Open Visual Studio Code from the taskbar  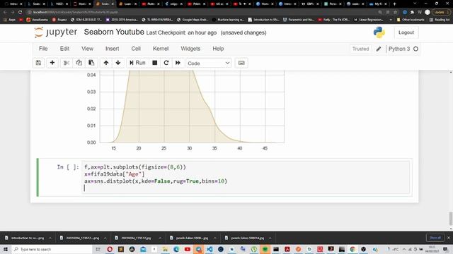[210, 249]
